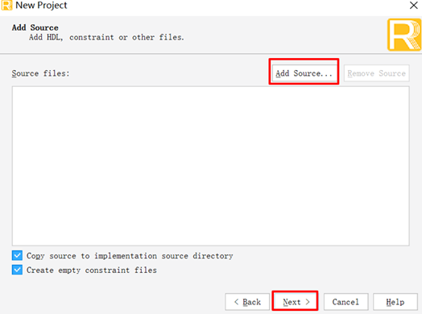Click the Create empty constraint files label text
The height and width of the screenshot is (314, 422).
pos(92,270)
